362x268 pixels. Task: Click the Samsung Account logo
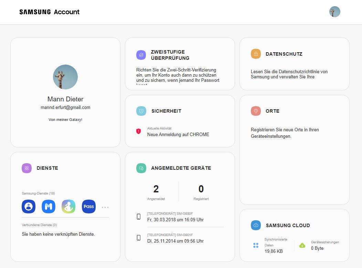(50, 12)
